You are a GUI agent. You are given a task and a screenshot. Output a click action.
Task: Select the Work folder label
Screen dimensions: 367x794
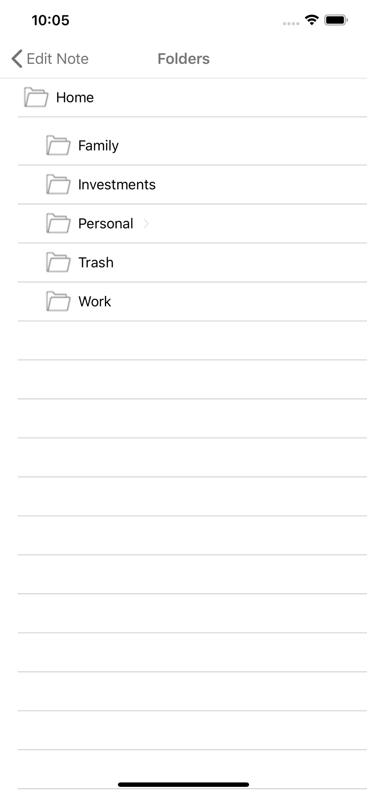(95, 301)
